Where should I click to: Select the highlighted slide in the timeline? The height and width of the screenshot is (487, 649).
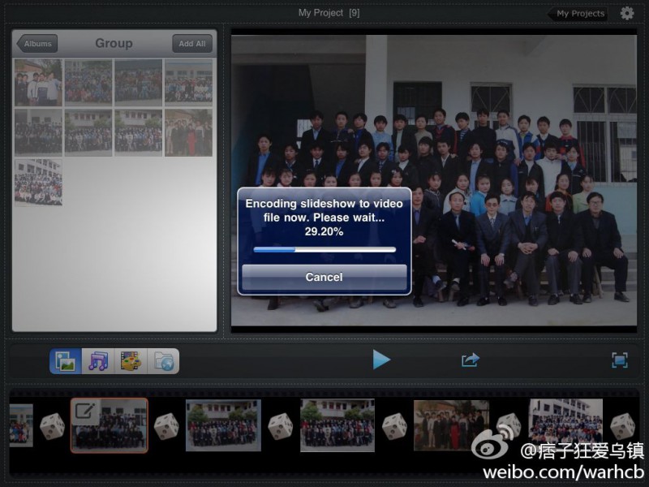pos(110,425)
